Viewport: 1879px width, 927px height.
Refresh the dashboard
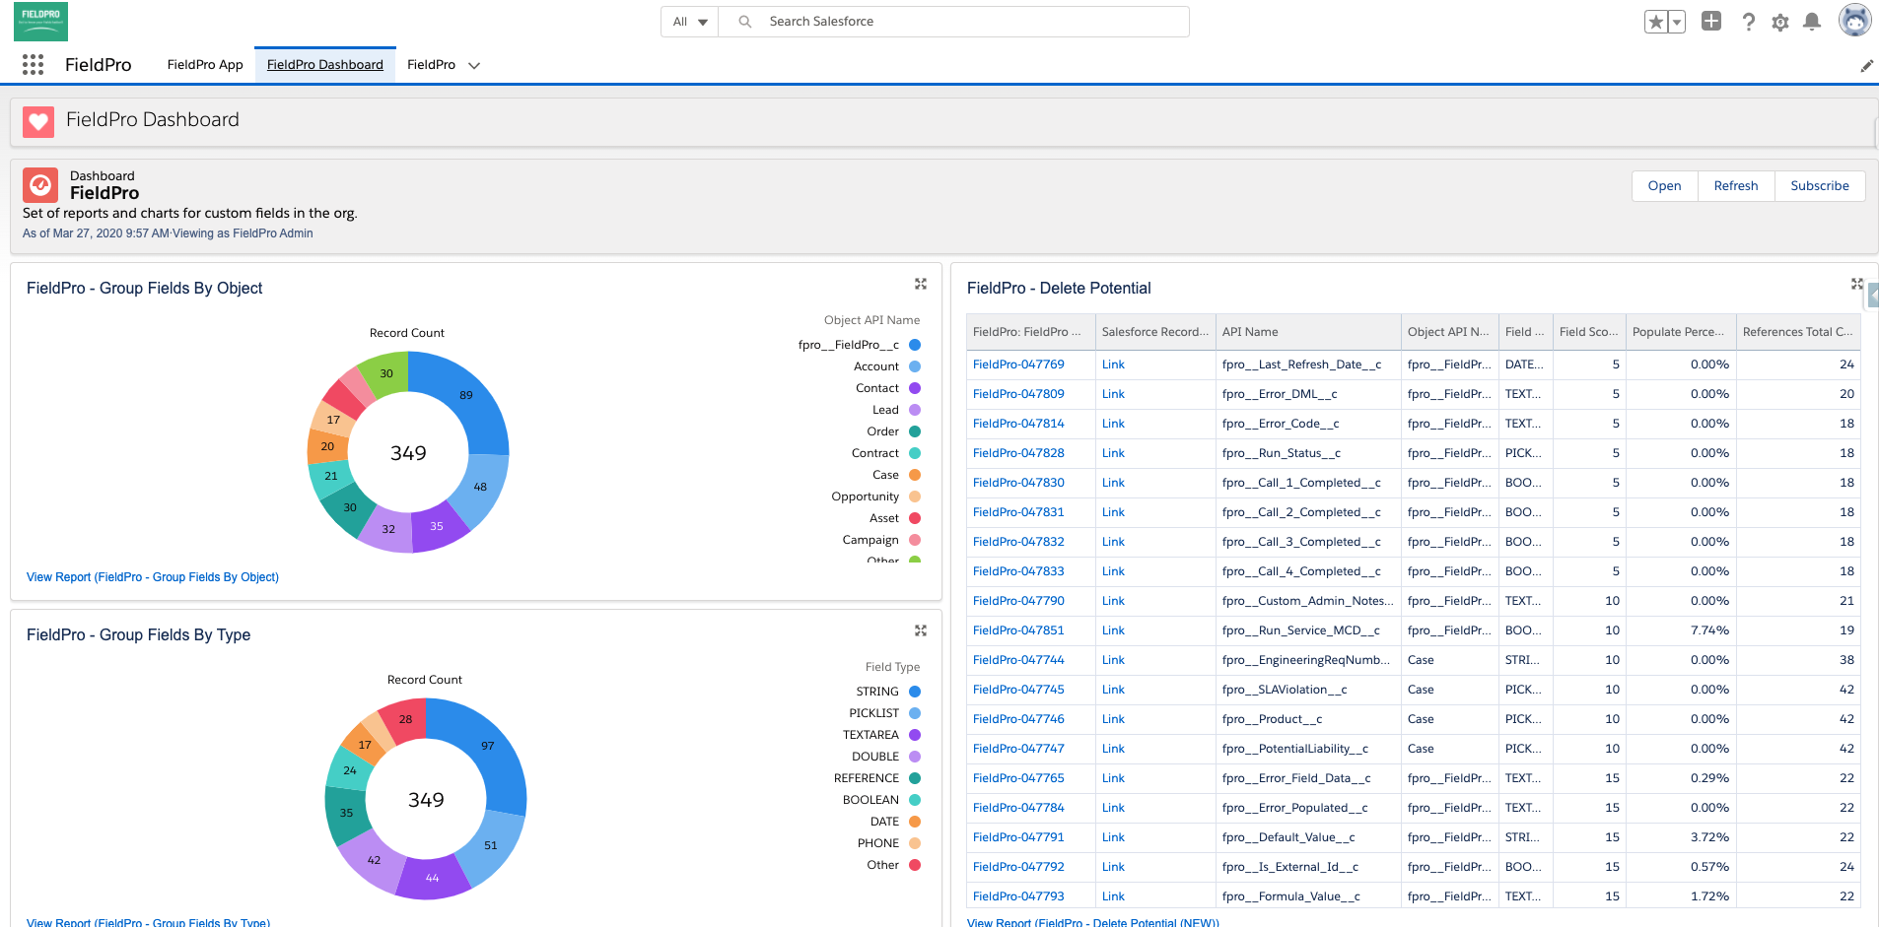[x=1736, y=185]
